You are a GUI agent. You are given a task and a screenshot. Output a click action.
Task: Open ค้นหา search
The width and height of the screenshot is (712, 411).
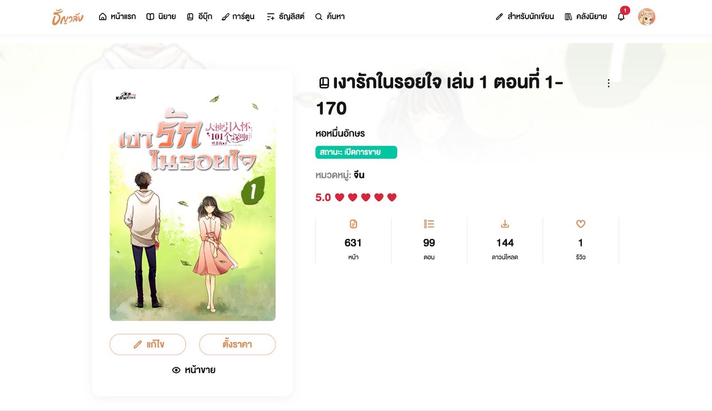(x=330, y=16)
